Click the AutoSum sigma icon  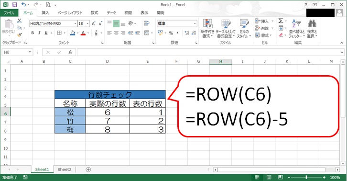click(281, 21)
